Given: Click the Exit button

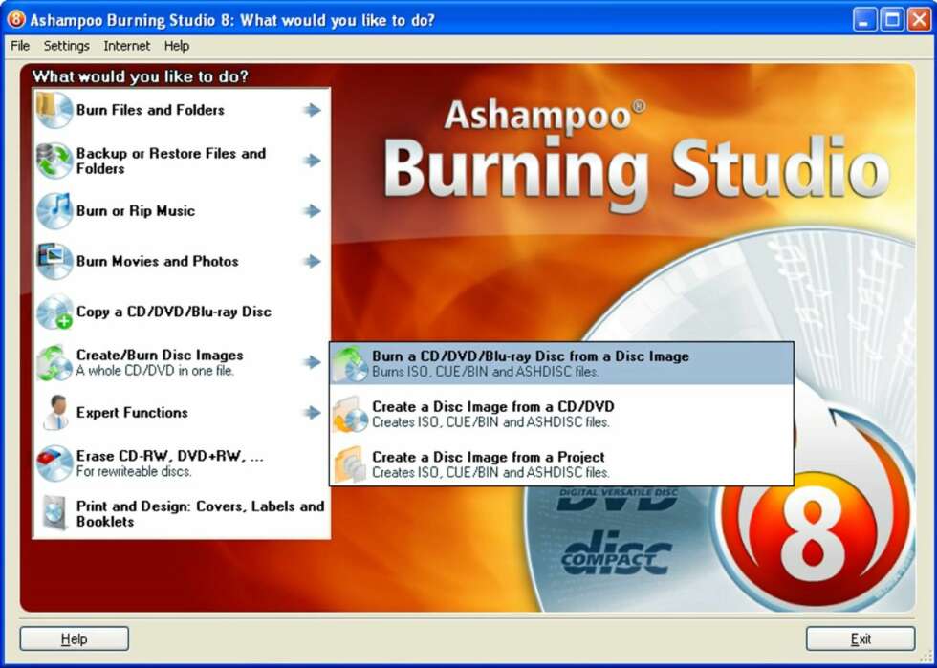Looking at the screenshot, I should click(861, 638).
